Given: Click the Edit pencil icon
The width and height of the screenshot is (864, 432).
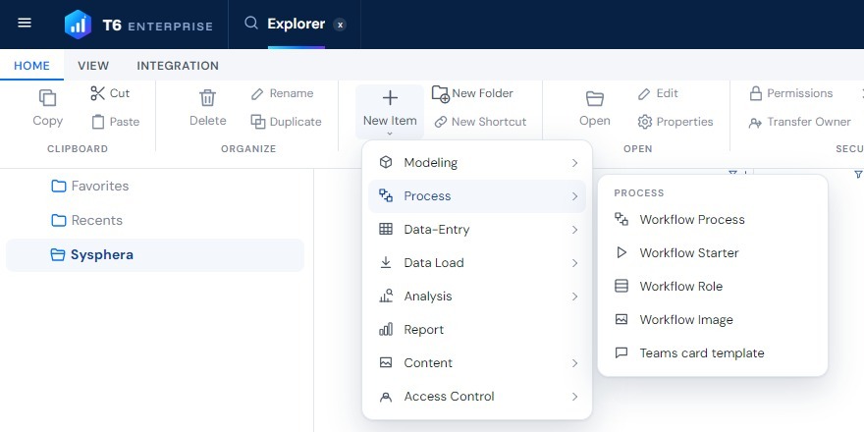Looking at the screenshot, I should 644,93.
